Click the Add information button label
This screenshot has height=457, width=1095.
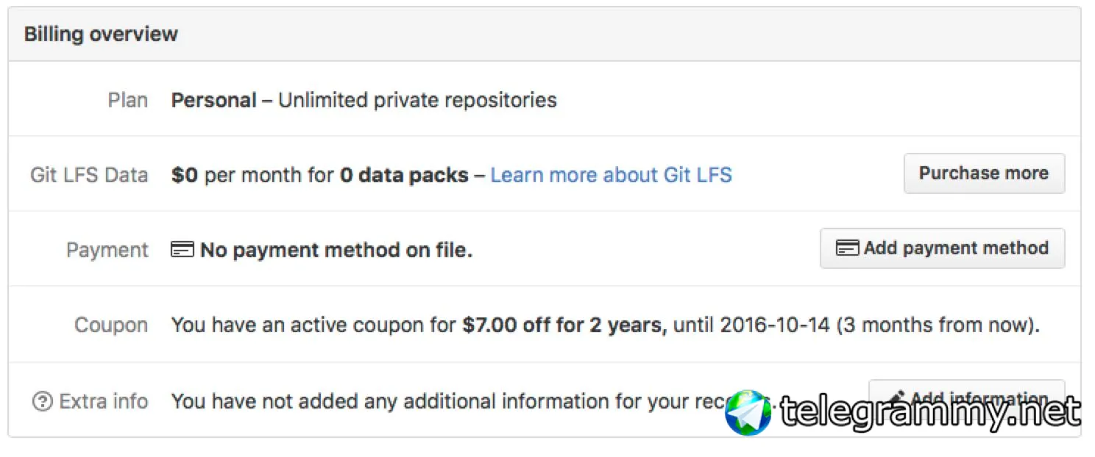click(x=979, y=399)
